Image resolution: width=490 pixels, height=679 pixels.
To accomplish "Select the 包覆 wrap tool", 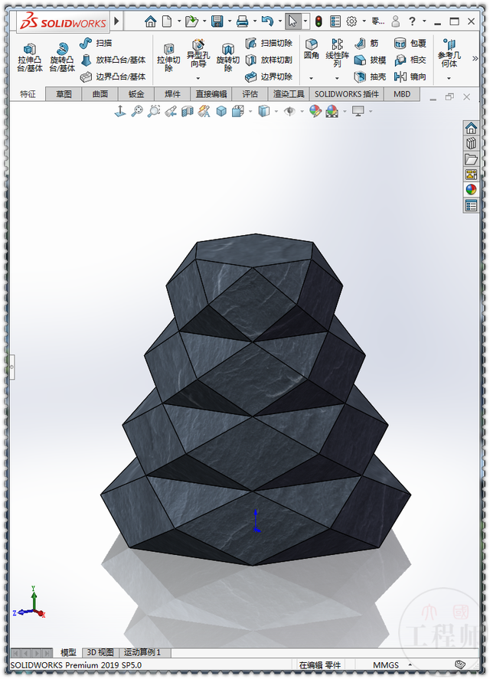I will pos(410,43).
